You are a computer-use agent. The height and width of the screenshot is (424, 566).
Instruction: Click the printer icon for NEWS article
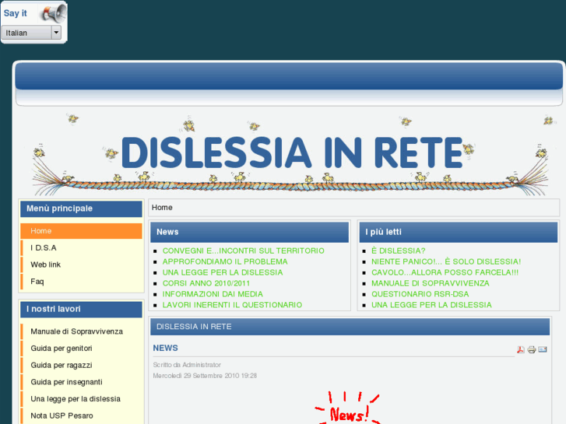pos(531,349)
